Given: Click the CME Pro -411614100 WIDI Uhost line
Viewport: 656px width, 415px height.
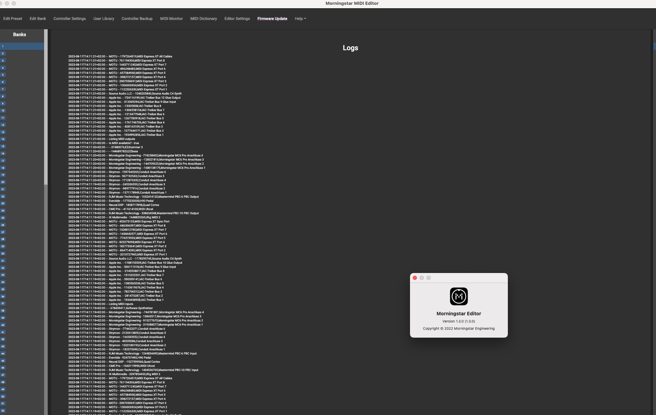Looking at the screenshot, I should [111, 209].
